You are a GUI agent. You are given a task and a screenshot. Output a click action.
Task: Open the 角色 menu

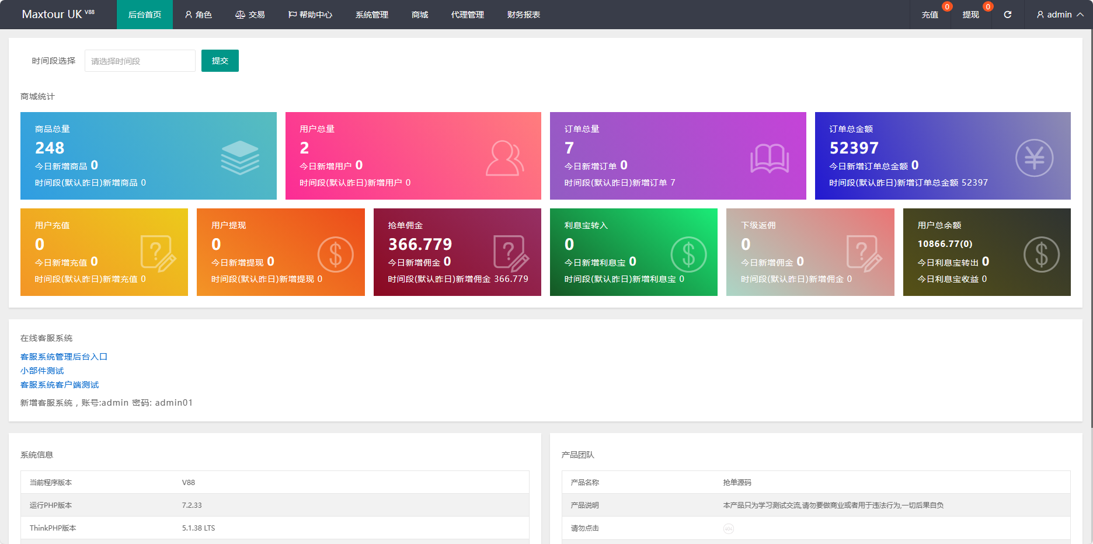[198, 15]
